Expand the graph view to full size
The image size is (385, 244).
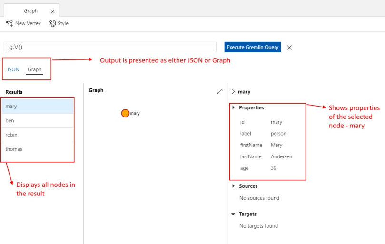click(x=220, y=91)
